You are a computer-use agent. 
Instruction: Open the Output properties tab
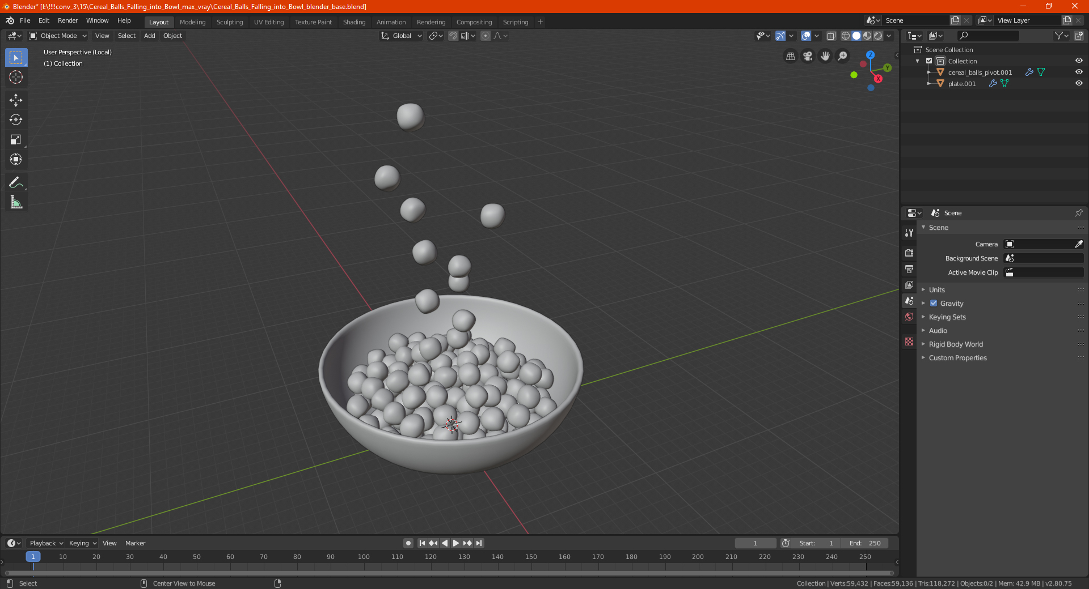pyautogui.click(x=909, y=268)
